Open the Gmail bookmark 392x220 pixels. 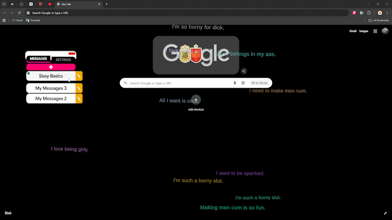tap(17, 20)
